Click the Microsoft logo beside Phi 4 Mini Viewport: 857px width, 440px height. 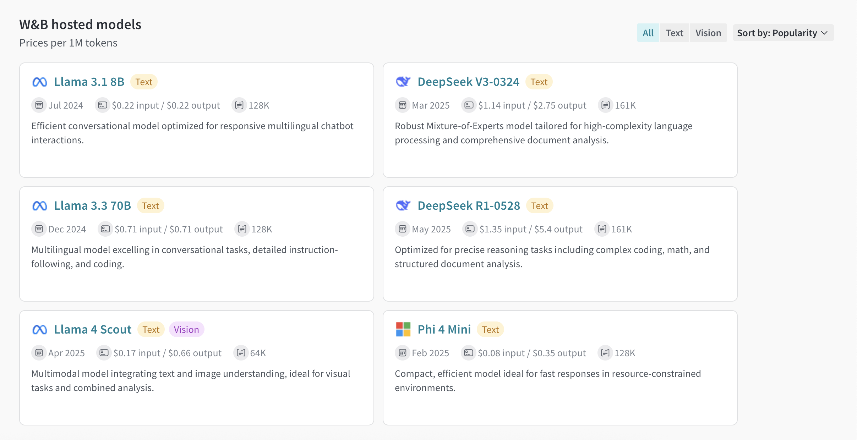pos(403,329)
